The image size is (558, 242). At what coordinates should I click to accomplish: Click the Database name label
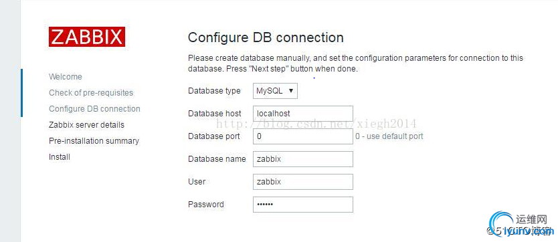click(x=217, y=159)
